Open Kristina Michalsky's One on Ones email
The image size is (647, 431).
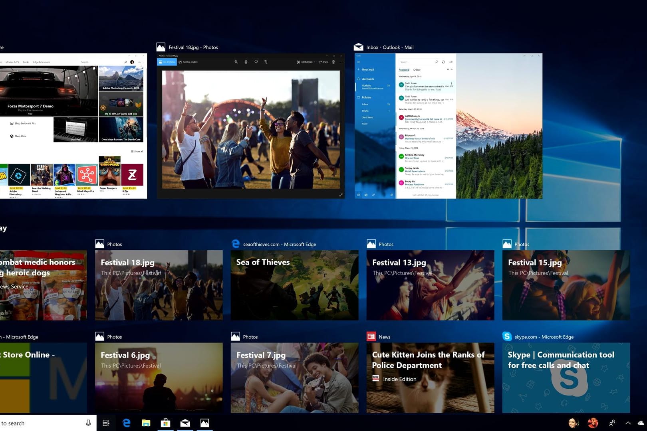click(426, 158)
